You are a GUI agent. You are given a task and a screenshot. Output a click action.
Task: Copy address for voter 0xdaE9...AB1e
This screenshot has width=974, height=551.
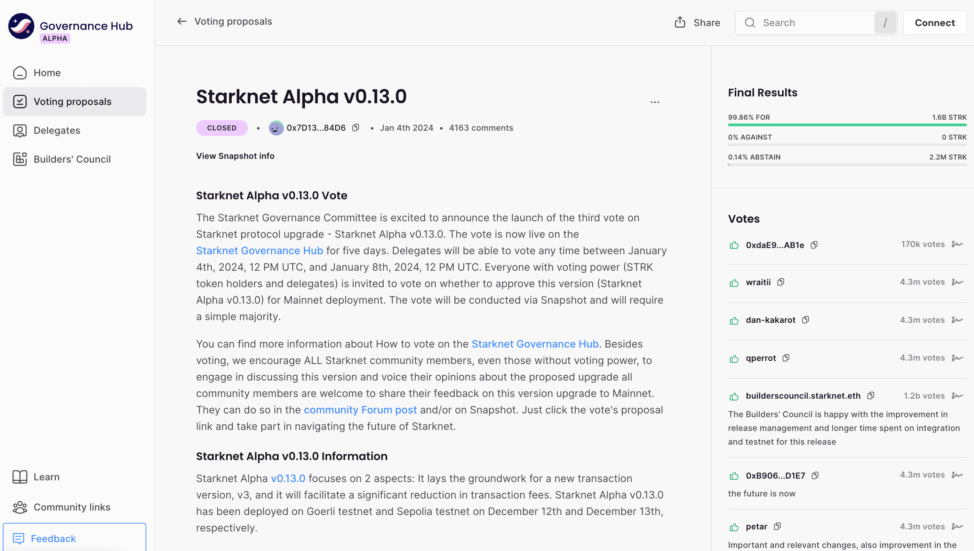[x=814, y=245]
